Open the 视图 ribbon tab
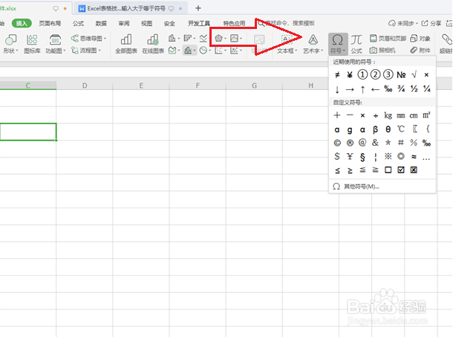This screenshot has width=453, height=337. 146,24
